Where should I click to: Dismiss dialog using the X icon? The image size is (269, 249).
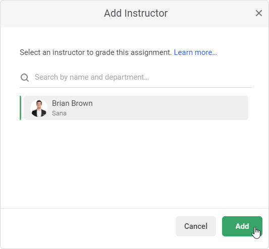(x=259, y=13)
